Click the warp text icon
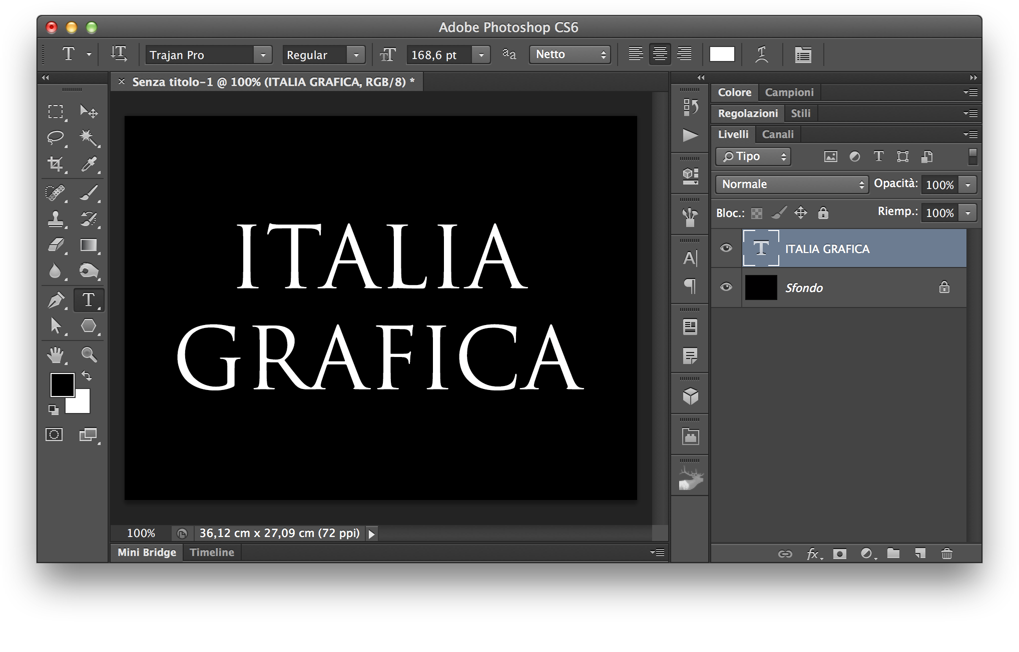The image size is (1019, 652). pos(762,54)
